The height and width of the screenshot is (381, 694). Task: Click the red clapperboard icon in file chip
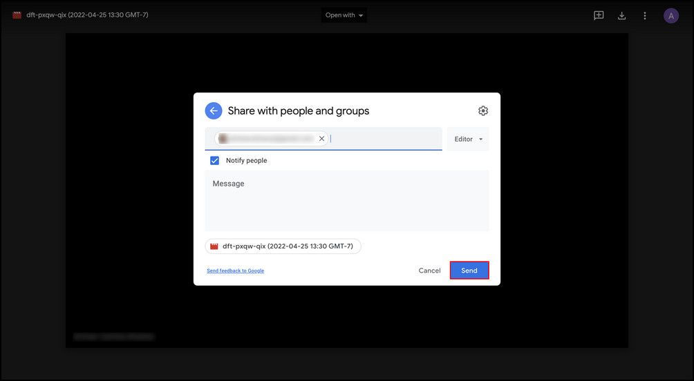coord(214,246)
